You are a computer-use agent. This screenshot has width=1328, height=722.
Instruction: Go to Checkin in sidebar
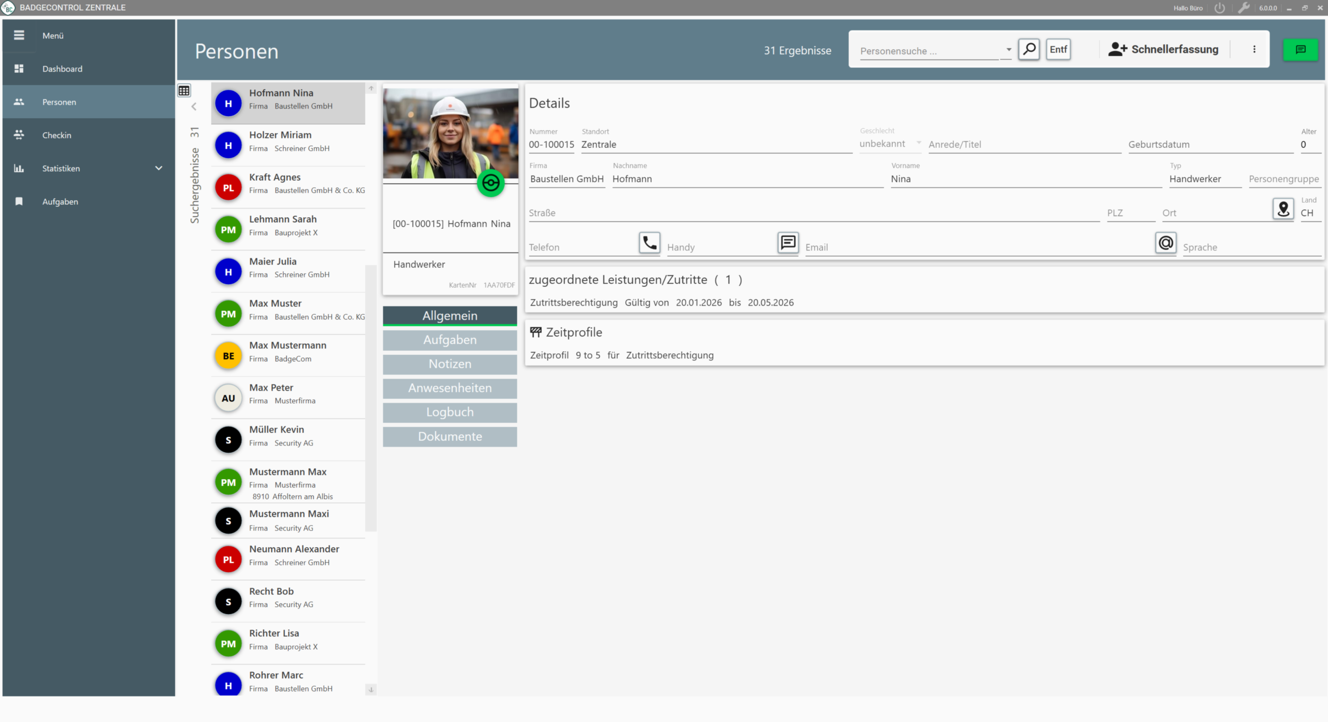57,135
